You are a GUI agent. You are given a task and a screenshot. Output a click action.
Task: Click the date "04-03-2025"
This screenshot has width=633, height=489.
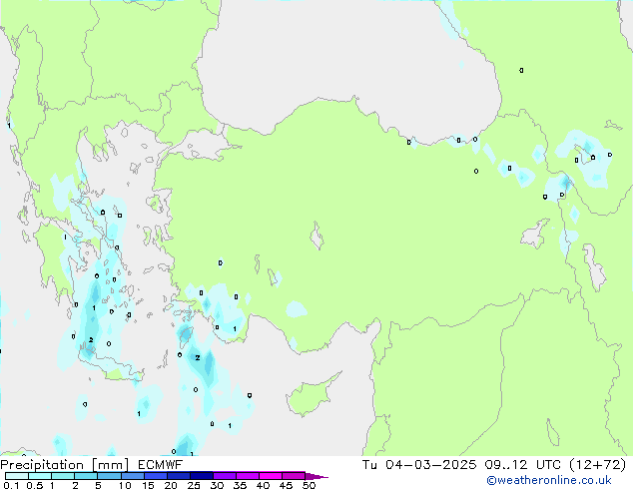(x=430, y=465)
